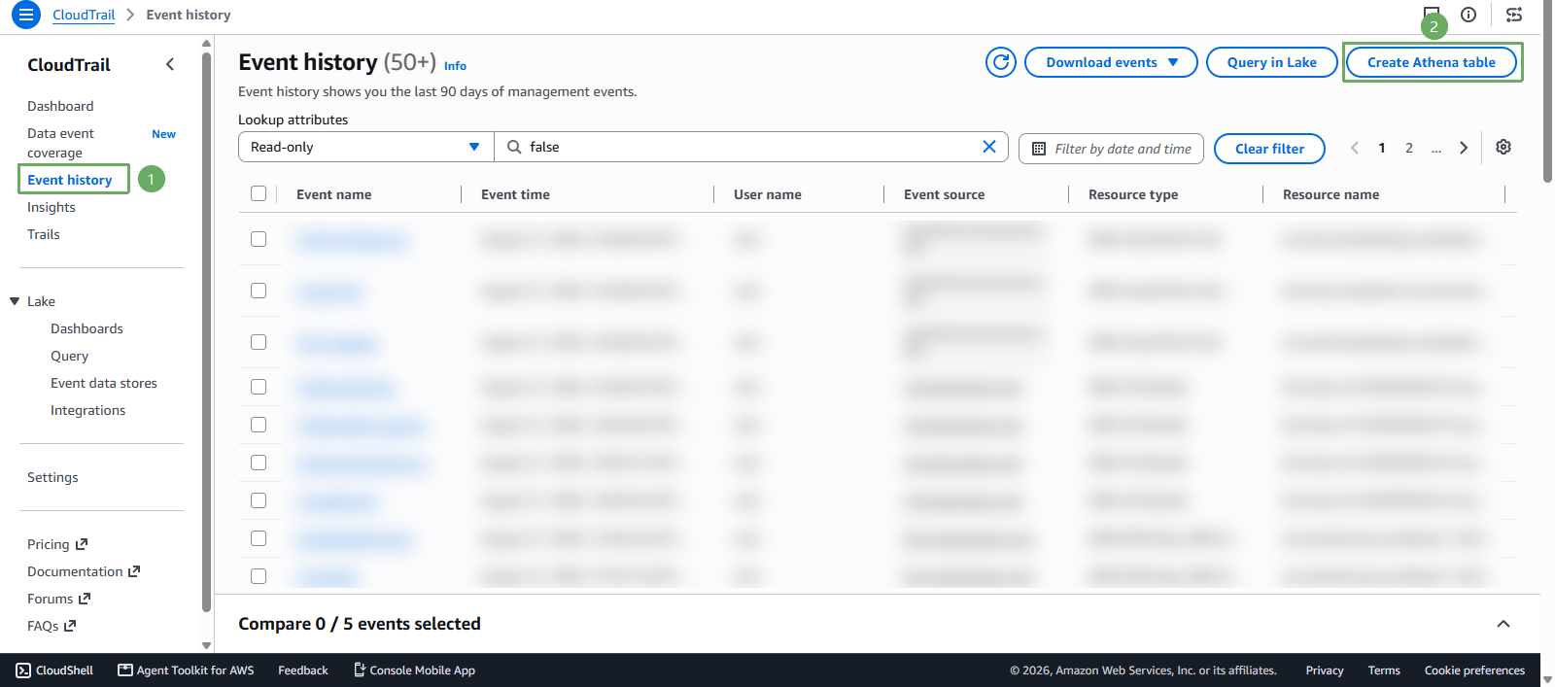Open the navigation hamburger menu
This screenshot has width=1555, height=687.
tap(26, 15)
